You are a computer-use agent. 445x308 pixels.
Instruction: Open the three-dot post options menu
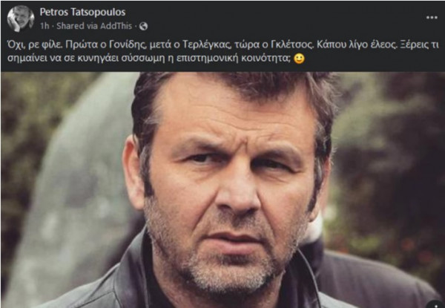pyautogui.click(x=432, y=18)
